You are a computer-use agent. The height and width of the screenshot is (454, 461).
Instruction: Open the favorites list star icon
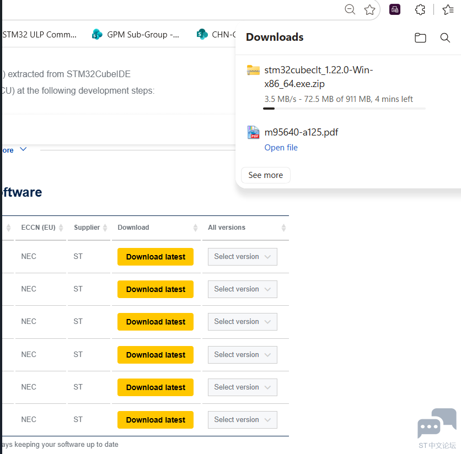(448, 9)
